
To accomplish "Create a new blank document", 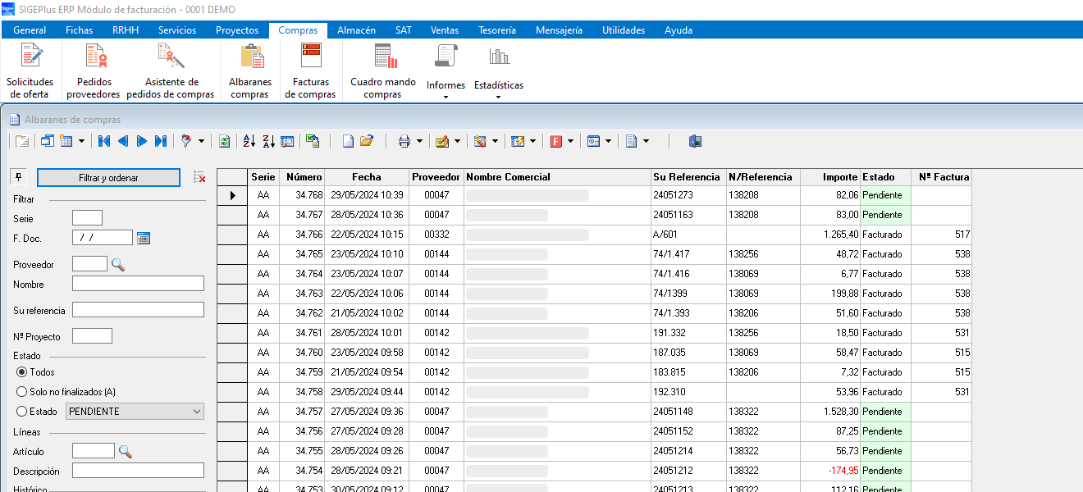I will click(x=348, y=141).
